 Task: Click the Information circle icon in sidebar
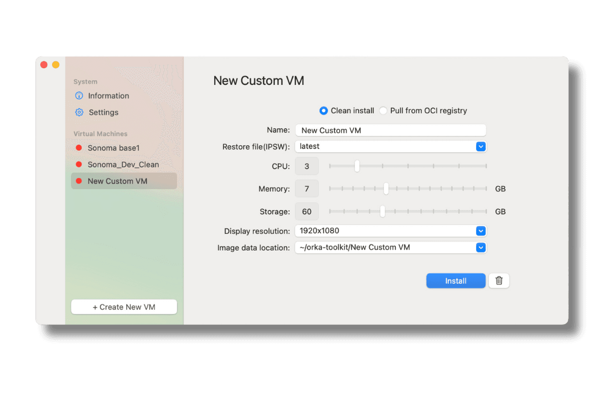pos(79,96)
